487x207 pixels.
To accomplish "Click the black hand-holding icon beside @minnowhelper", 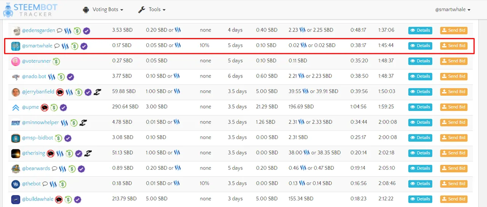I will tap(83, 123).
